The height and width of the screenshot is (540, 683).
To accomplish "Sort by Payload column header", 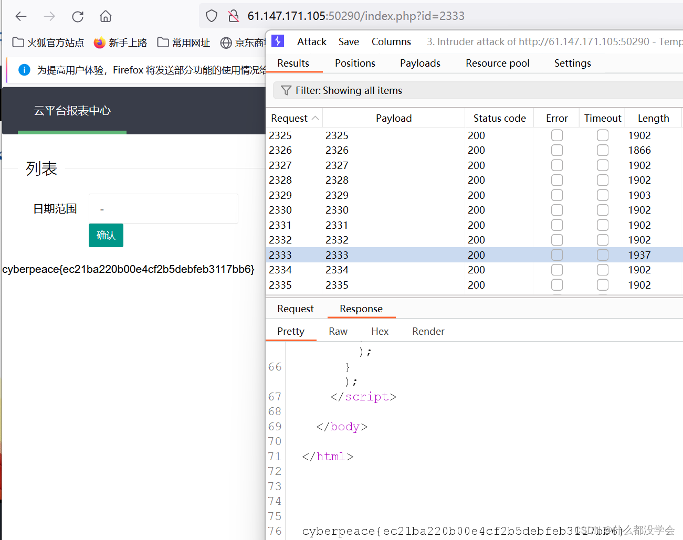I will (x=394, y=118).
